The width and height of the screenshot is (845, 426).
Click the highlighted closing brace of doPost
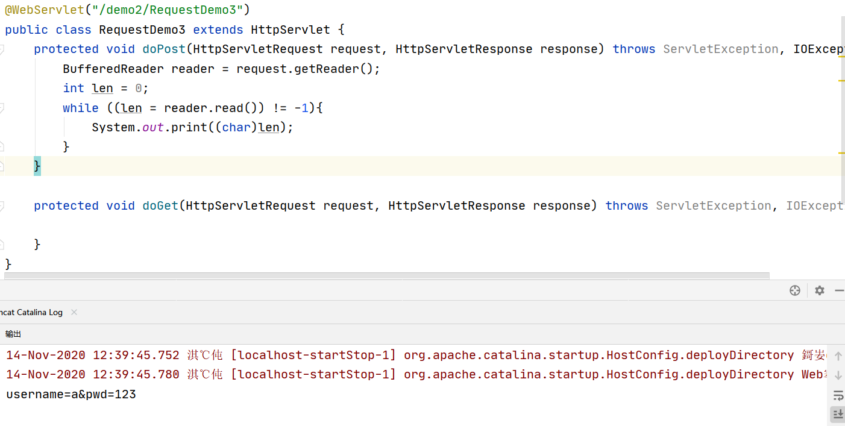37,166
